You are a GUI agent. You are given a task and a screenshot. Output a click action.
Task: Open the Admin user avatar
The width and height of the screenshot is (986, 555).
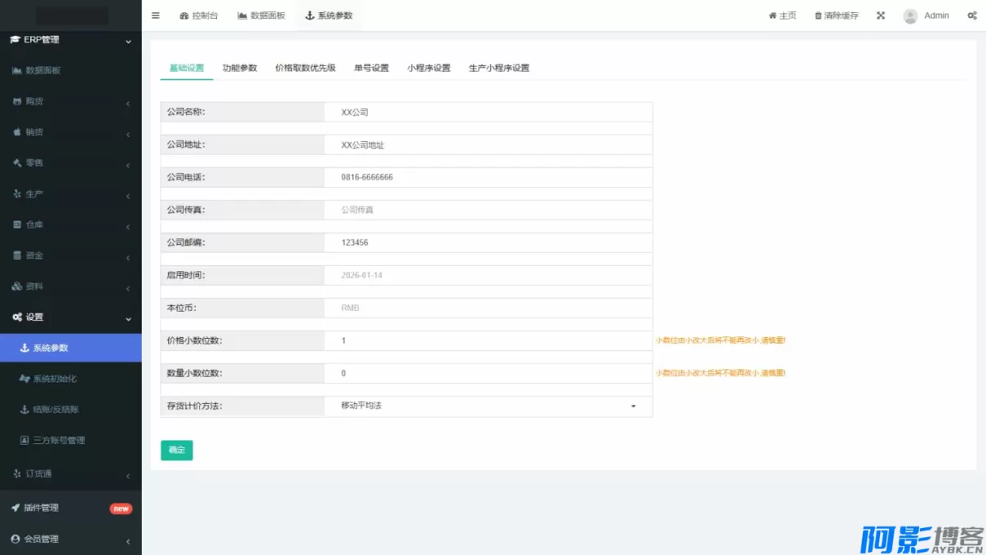910,16
